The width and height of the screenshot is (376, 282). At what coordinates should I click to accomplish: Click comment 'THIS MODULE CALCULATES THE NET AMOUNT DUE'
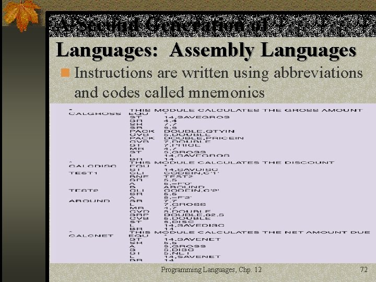pyautogui.click(x=250, y=232)
